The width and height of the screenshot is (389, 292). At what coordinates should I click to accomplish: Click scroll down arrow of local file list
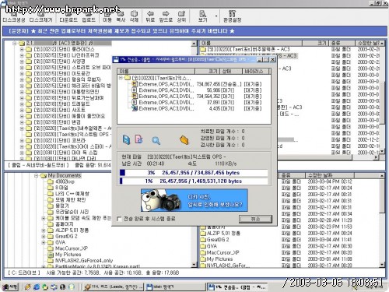click(382, 265)
